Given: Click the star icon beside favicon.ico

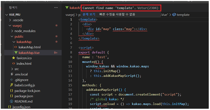Looking at the screenshot, I should point(13,58).
